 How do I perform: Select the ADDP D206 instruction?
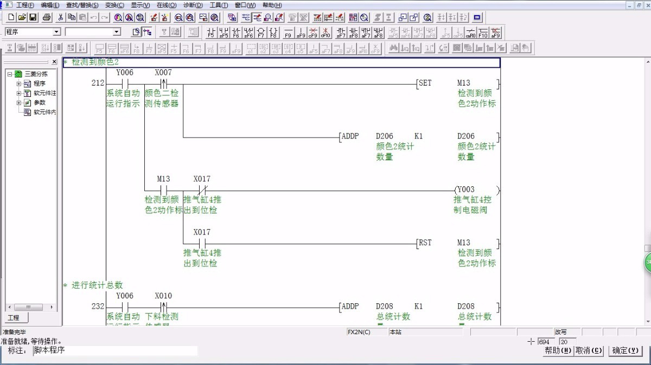[420, 136]
